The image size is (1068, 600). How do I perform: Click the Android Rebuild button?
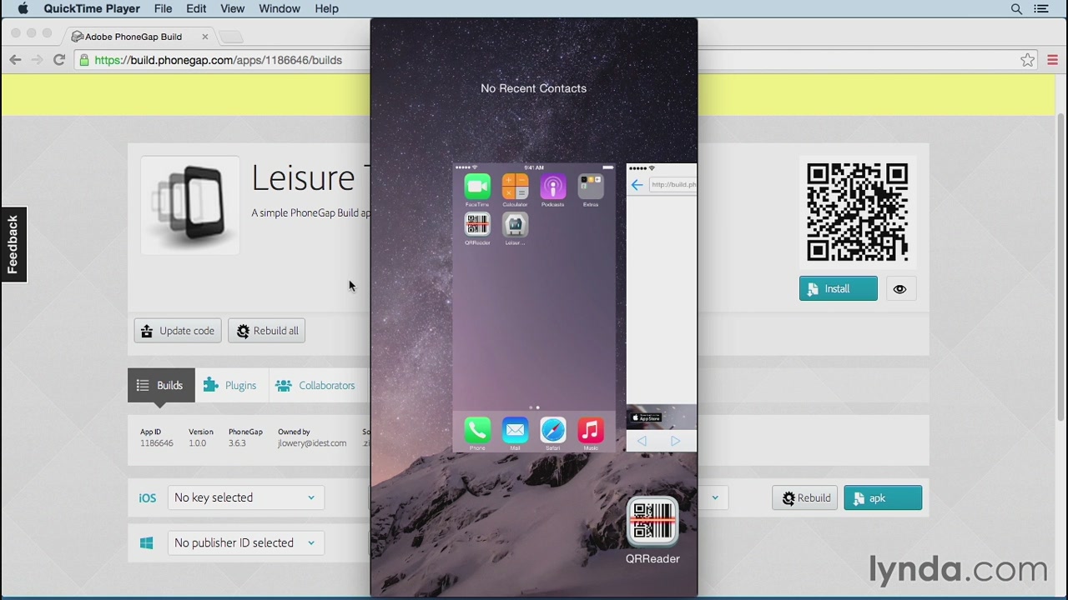805,498
